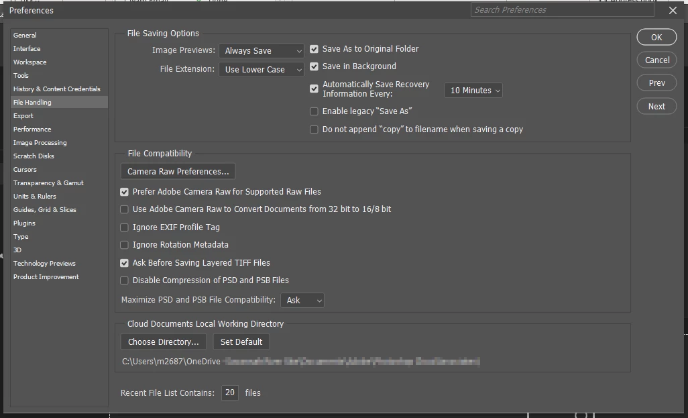The height and width of the screenshot is (418, 688).
Task: Click the Set Default button
Action: click(241, 342)
